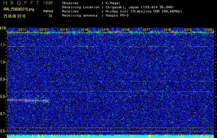Select the 0314 time marker
The width and height of the screenshot is (217, 138).
coord(84,30)
